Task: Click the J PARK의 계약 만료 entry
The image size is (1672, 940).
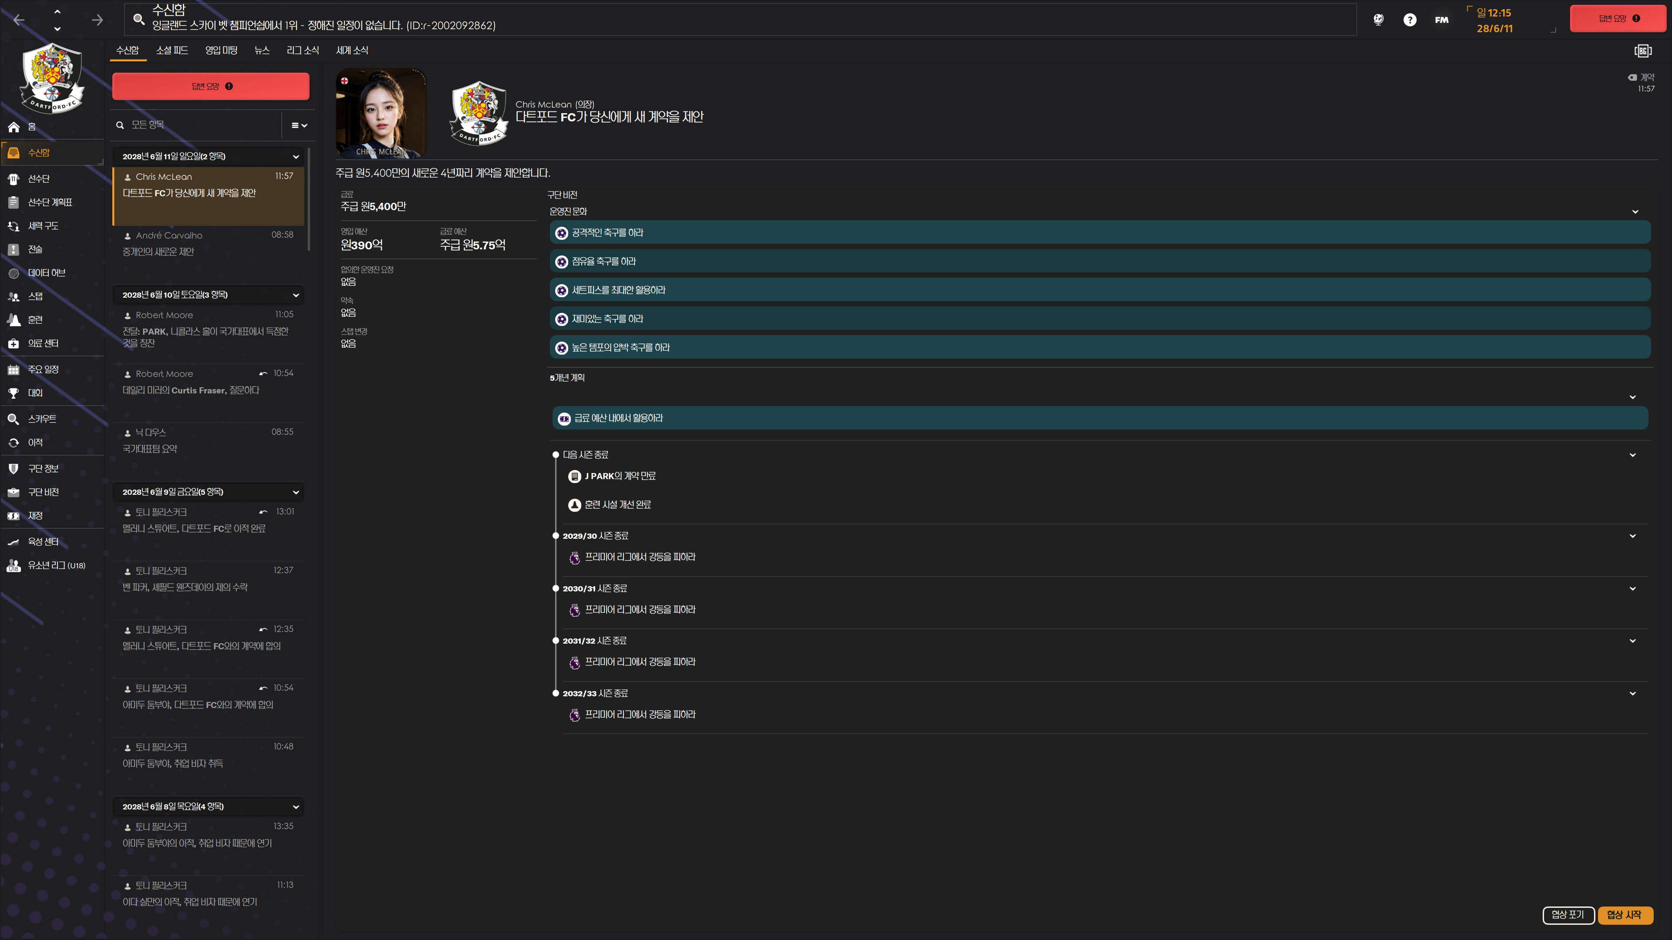Action: click(x=620, y=476)
